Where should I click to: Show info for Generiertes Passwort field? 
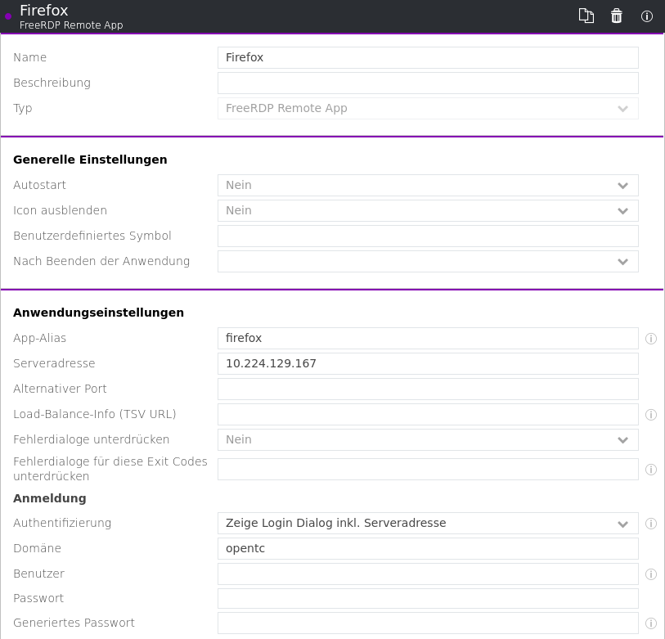click(x=651, y=623)
